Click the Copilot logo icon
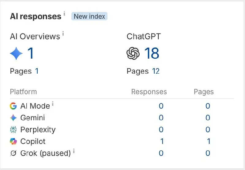The width and height of the screenshot is (245, 170). tap(13, 141)
